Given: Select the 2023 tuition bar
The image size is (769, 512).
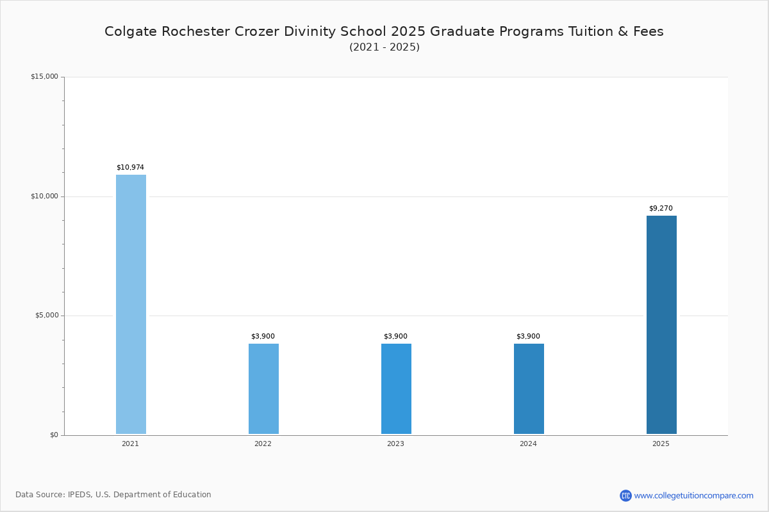Looking at the screenshot, I should click(396, 389).
